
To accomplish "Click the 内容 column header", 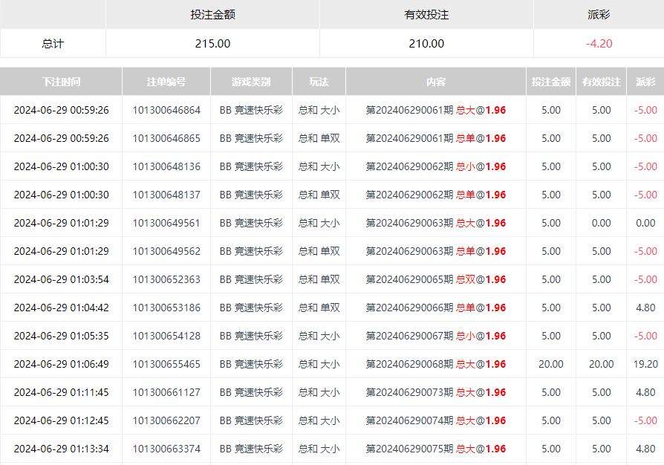I will 436,82.
